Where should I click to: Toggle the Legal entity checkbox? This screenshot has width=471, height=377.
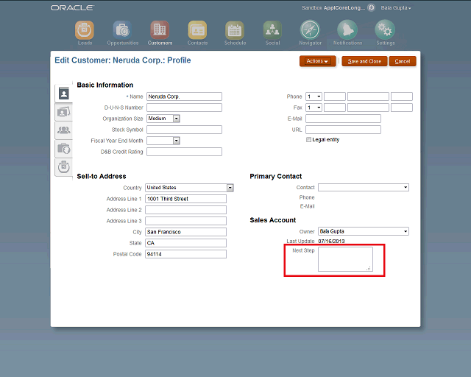pos(308,139)
